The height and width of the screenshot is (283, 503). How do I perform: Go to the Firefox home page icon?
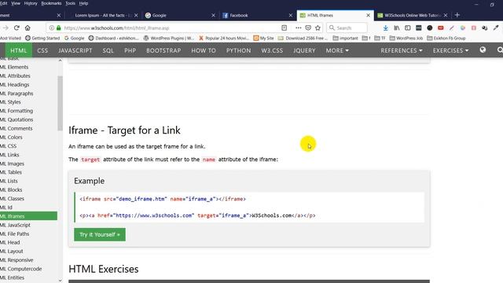28,28
